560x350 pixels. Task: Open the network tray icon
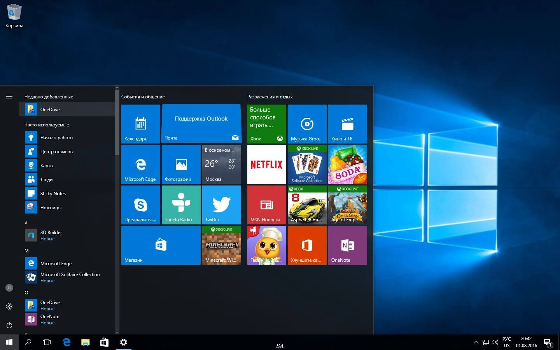pos(486,342)
